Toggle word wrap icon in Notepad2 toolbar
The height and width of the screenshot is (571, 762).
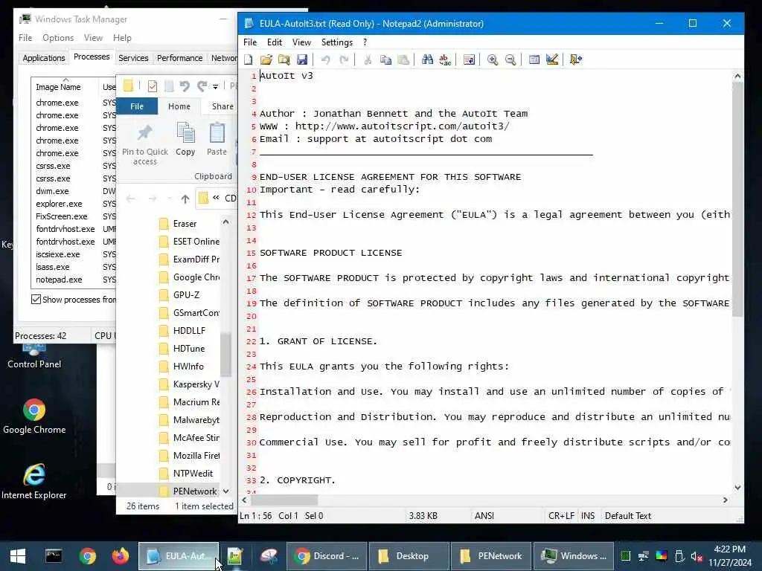(x=469, y=59)
